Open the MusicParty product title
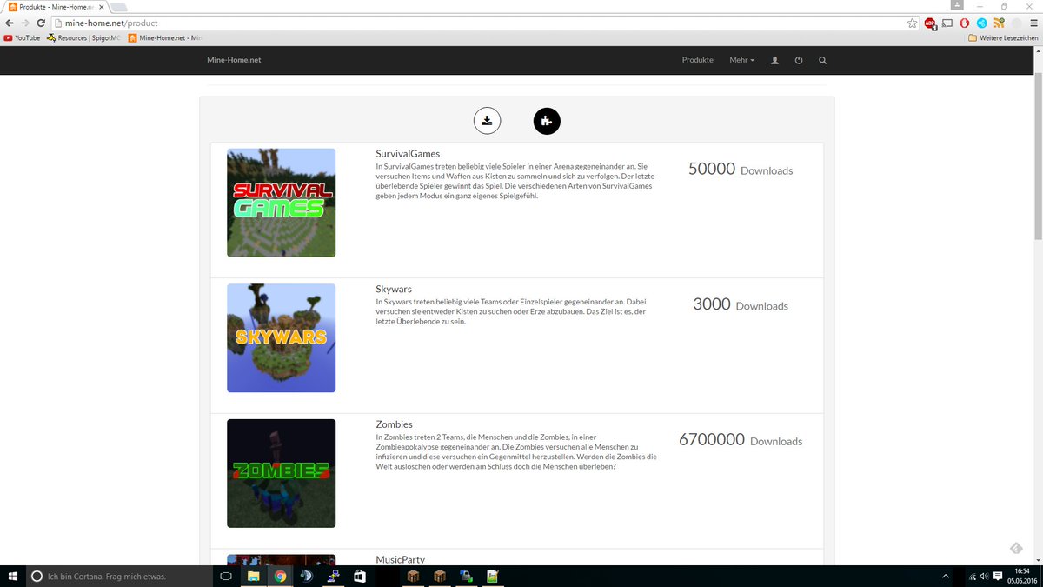Screen dimensions: 1043x587 400,560
